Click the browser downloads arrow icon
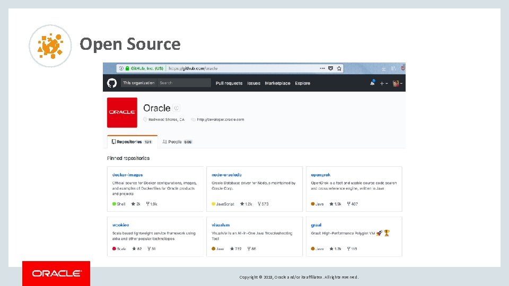The image size is (509, 286). click(384, 69)
